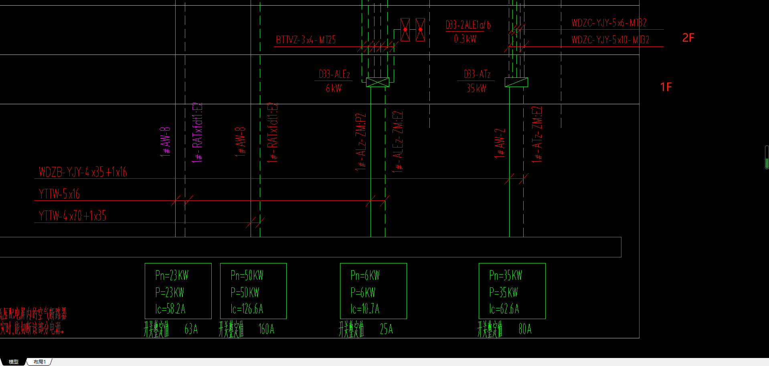Screen dimensions: 769x366
Task: Select the Ic=10.7A text
Action: (x=365, y=309)
